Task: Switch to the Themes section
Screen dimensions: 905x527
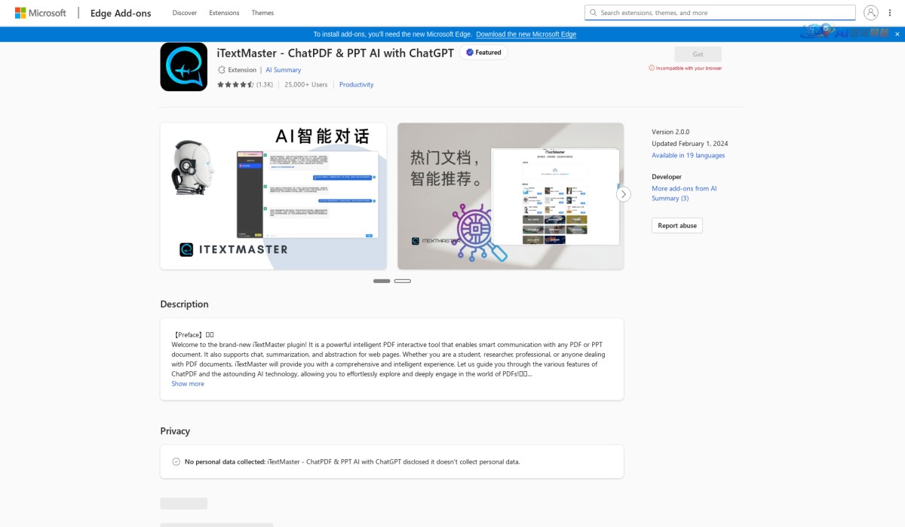Action: click(x=262, y=12)
